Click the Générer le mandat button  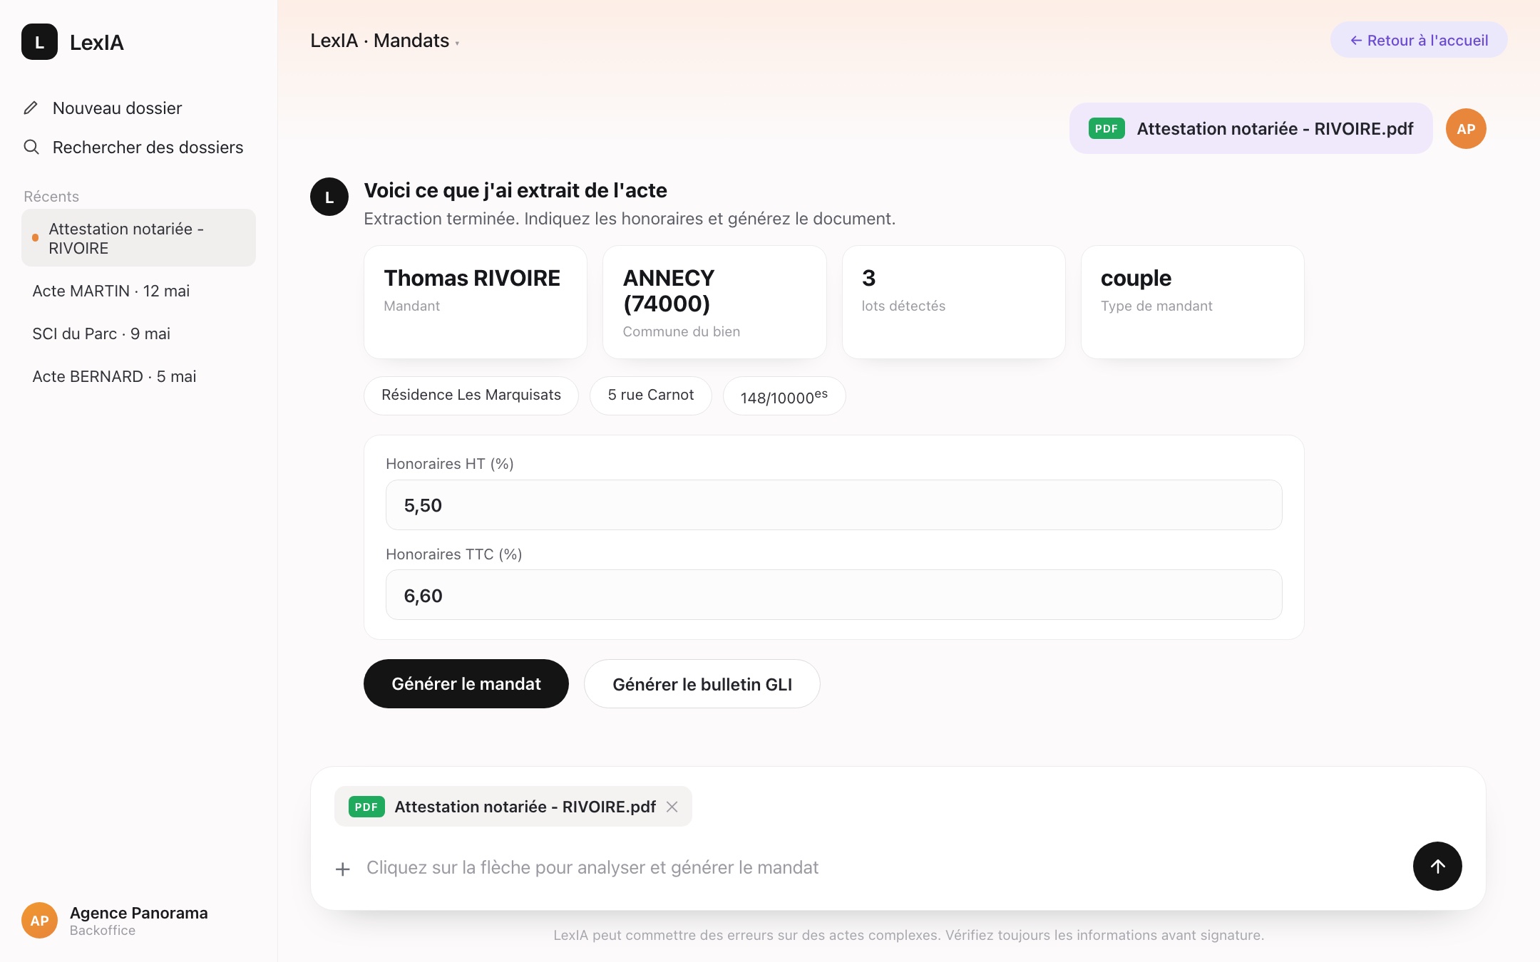click(x=466, y=683)
